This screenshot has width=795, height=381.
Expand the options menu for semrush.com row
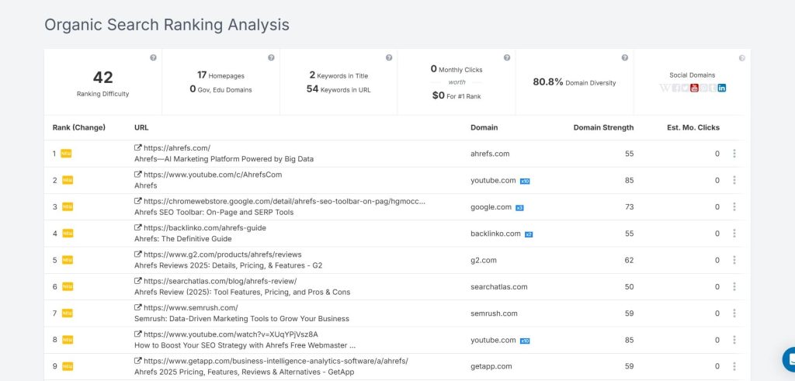(x=734, y=313)
